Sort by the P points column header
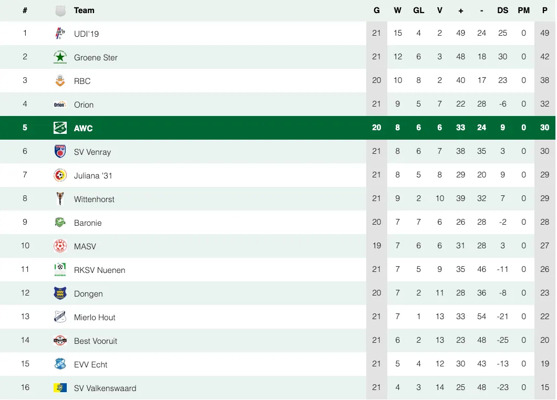Viewport: 557px width, 400px height. (544, 10)
